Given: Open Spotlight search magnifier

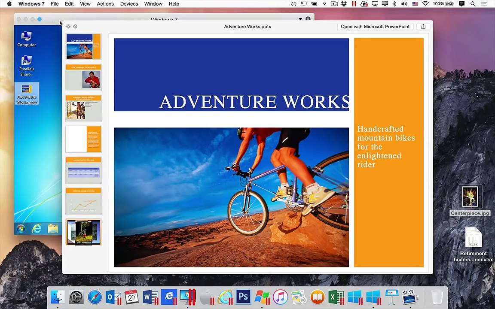Looking at the screenshot, I should pos(473,4).
